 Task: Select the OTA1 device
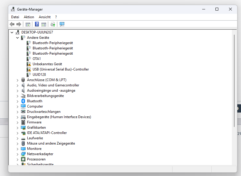coord(36,59)
